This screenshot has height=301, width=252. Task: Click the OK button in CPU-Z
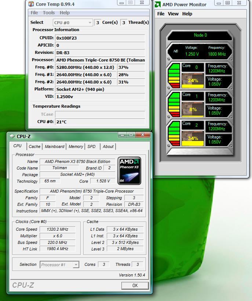point(135,286)
